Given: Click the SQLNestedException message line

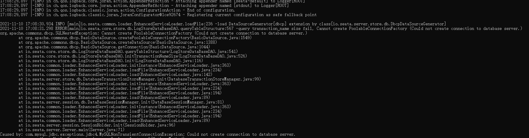Looking at the screenshot, I should 153,33.
